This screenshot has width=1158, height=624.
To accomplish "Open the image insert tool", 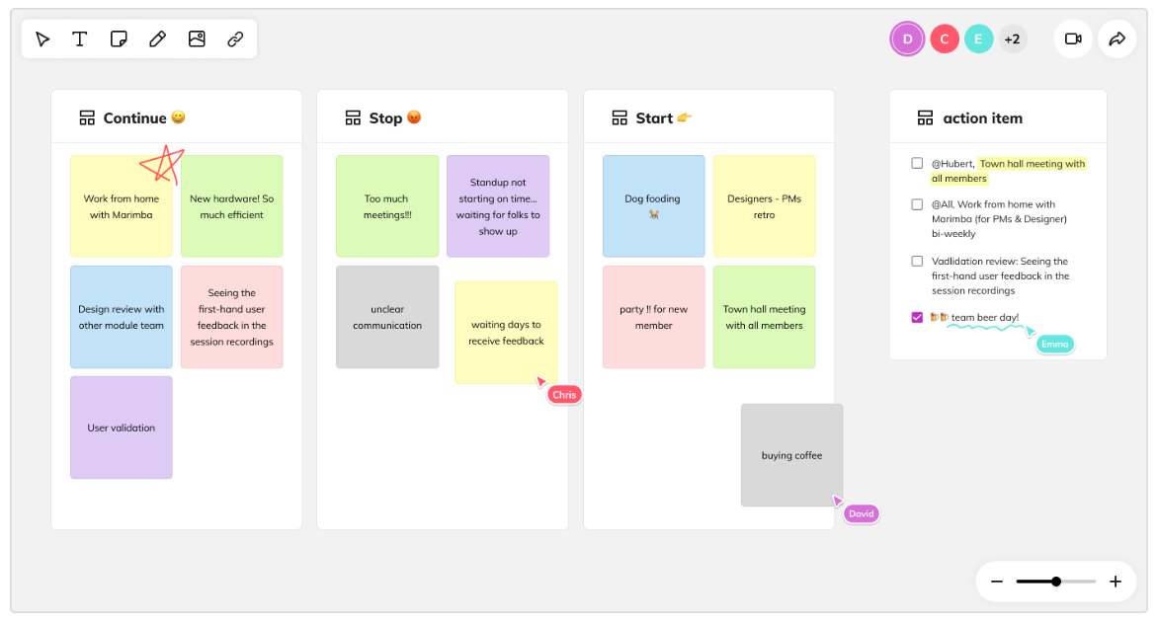I will [197, 39].
